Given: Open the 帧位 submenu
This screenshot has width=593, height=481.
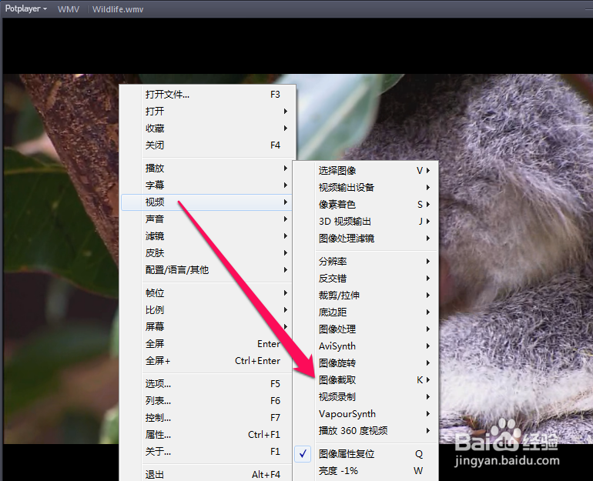Looking at the screenshot, I should (x=206, y=292).
